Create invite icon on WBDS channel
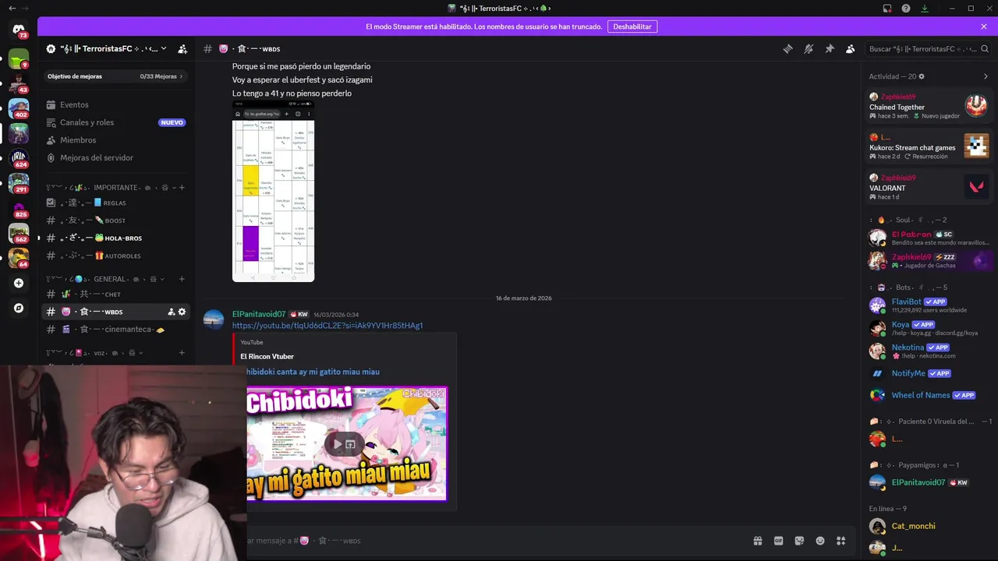Screen dimensions: 998x561 click(x=171, y=312)
